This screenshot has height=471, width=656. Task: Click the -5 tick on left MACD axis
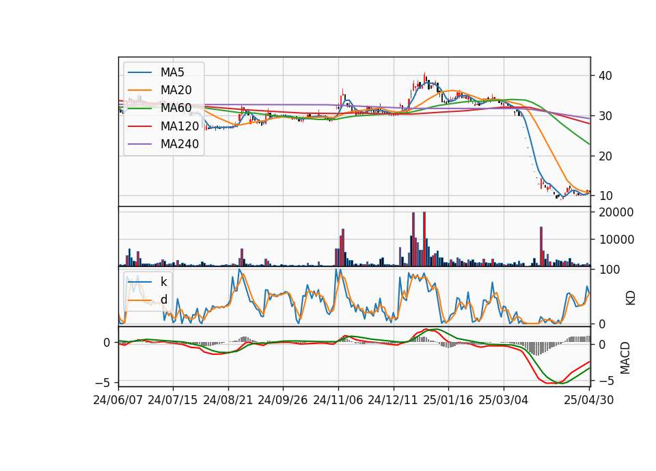pos(103,382)
